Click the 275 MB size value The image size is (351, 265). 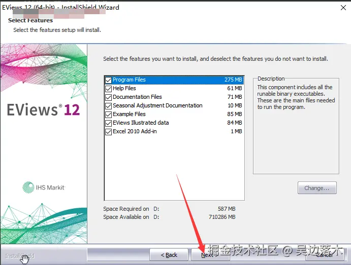233,80
